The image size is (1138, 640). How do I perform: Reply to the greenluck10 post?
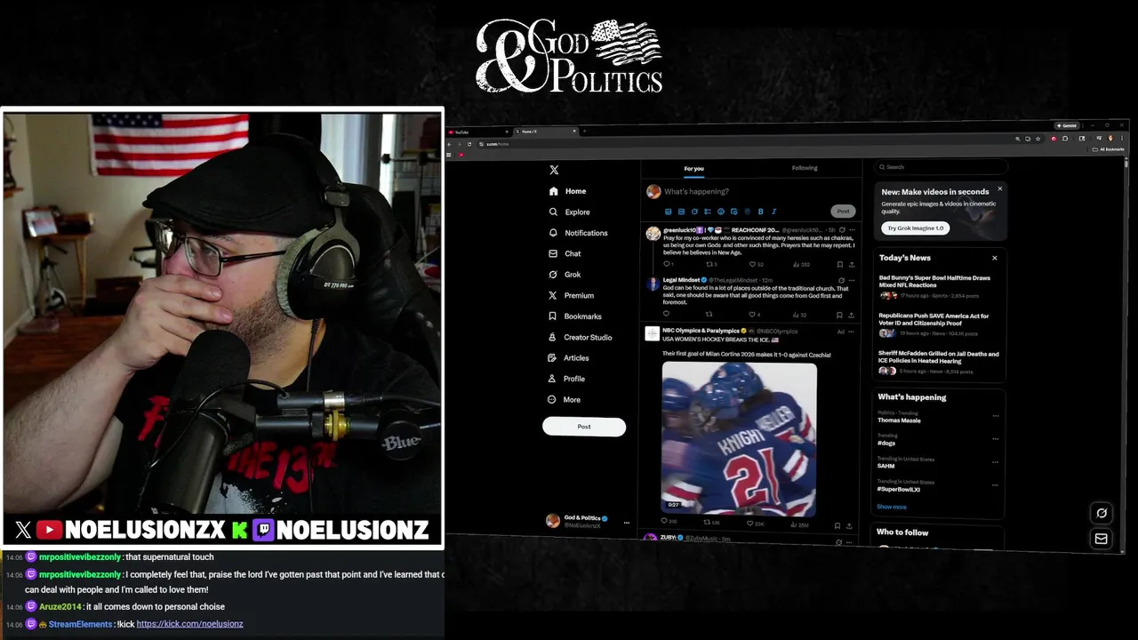667,264
